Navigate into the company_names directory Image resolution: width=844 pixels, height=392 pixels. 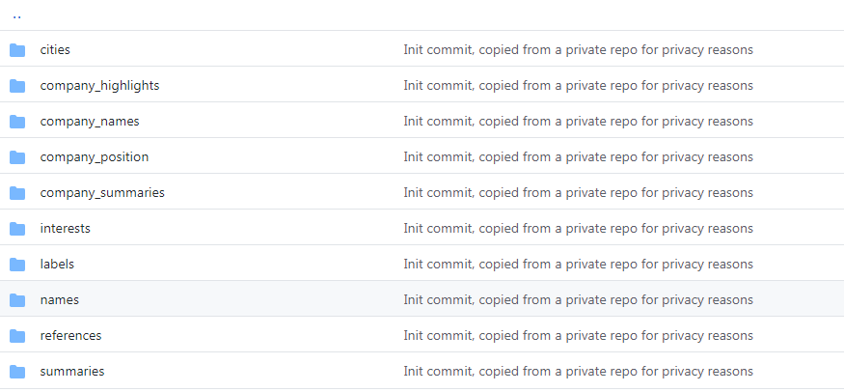pyautogui.click(x=90, y=122)
